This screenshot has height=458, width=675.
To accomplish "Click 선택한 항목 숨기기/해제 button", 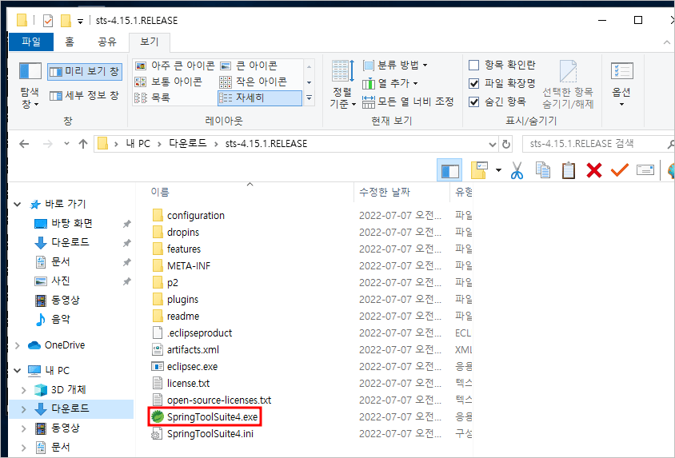I will coord(568,85).
